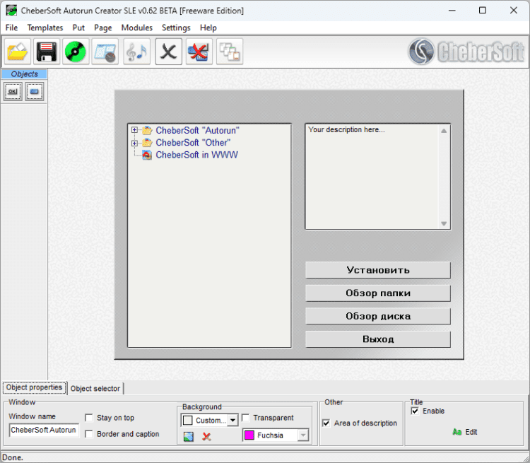This screenshot has height=463, width=530.
Task: Open the Put menu
Action: pyautogui.click(x=78, y=28)
